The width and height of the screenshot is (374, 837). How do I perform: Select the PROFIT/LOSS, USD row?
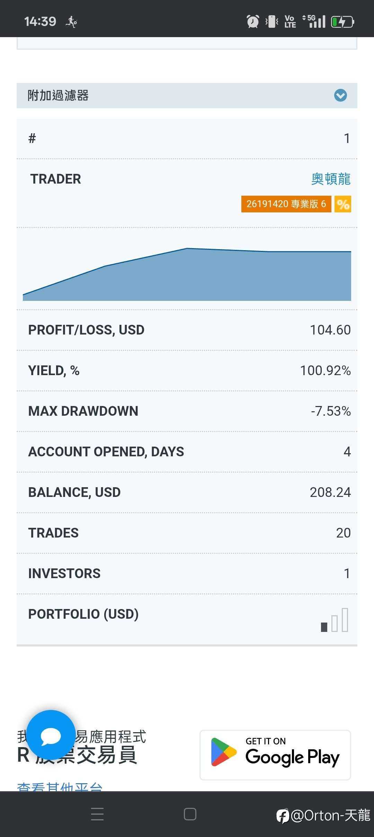pyautogui.click(x=187, y=330)
